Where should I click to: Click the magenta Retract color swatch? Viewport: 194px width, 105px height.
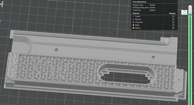pyautogui.click(x=133, y=20)
